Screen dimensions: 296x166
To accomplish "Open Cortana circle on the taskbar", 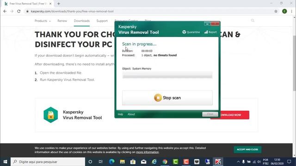I will [90, 162].
